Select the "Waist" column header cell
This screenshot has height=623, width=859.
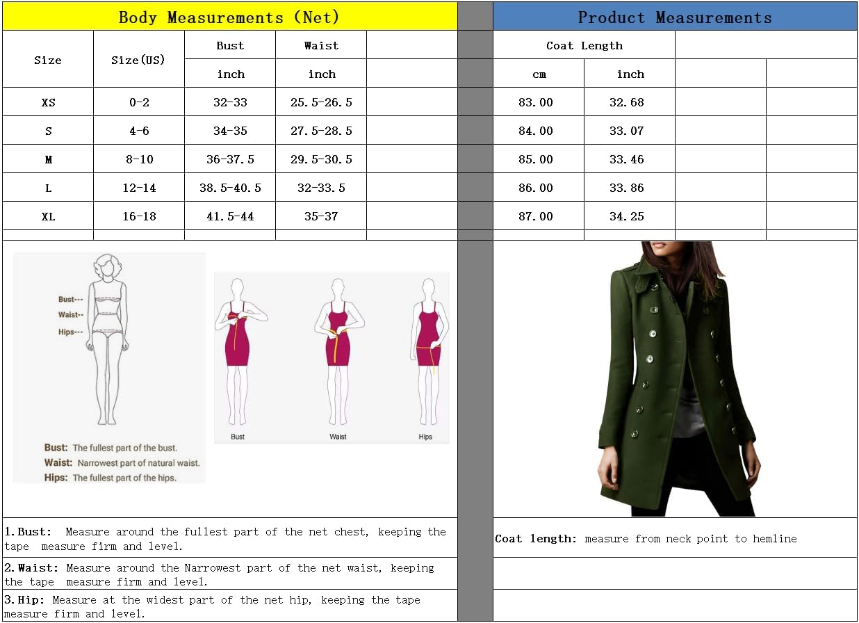[x=321, y=45]
